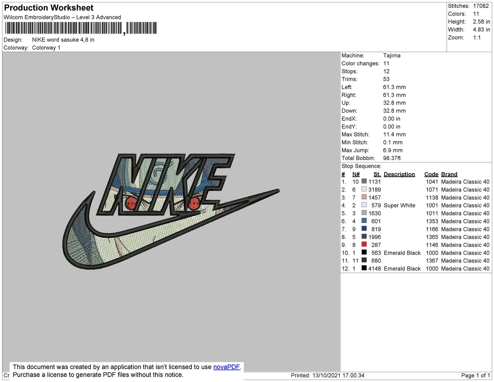Screen dimensions: 494x382
Task: Open the novaPDF hyperlink
Action: pyautogui.click(x=227, y=367)
